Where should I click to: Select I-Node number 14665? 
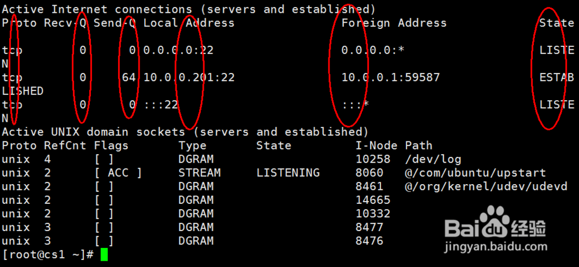(x=373, y=200)
